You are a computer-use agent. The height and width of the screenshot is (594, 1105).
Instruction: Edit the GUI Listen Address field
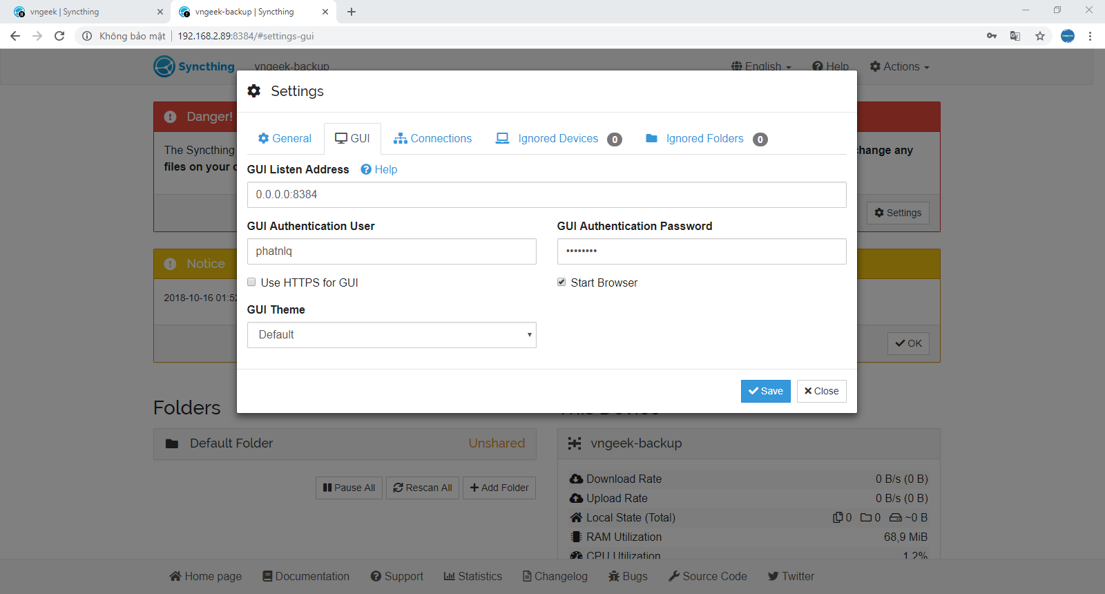pyautogui.click(x=546, y=195)
